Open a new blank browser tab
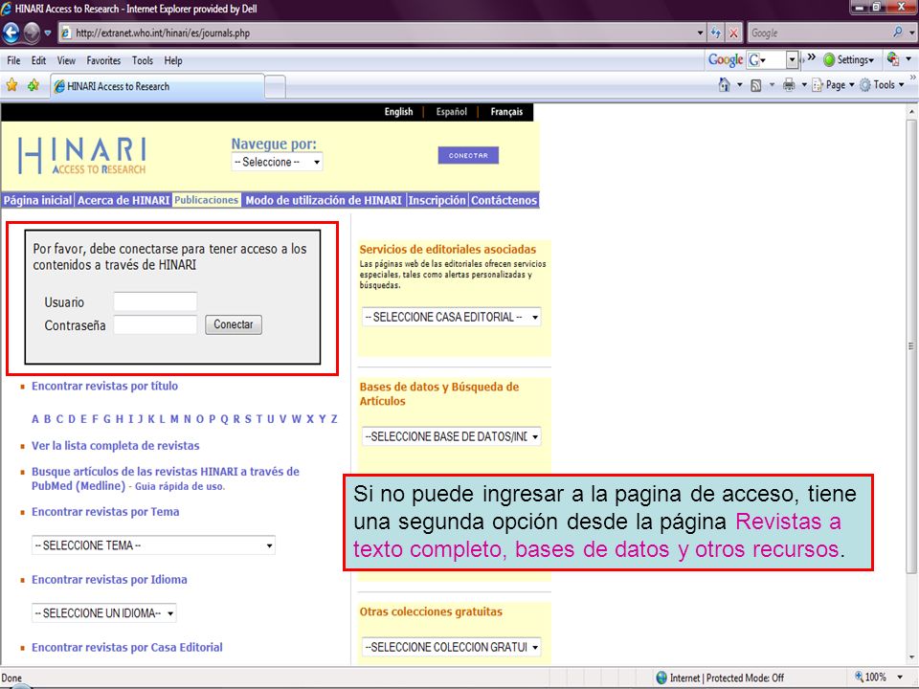919x689 pixels. (276, 87)
